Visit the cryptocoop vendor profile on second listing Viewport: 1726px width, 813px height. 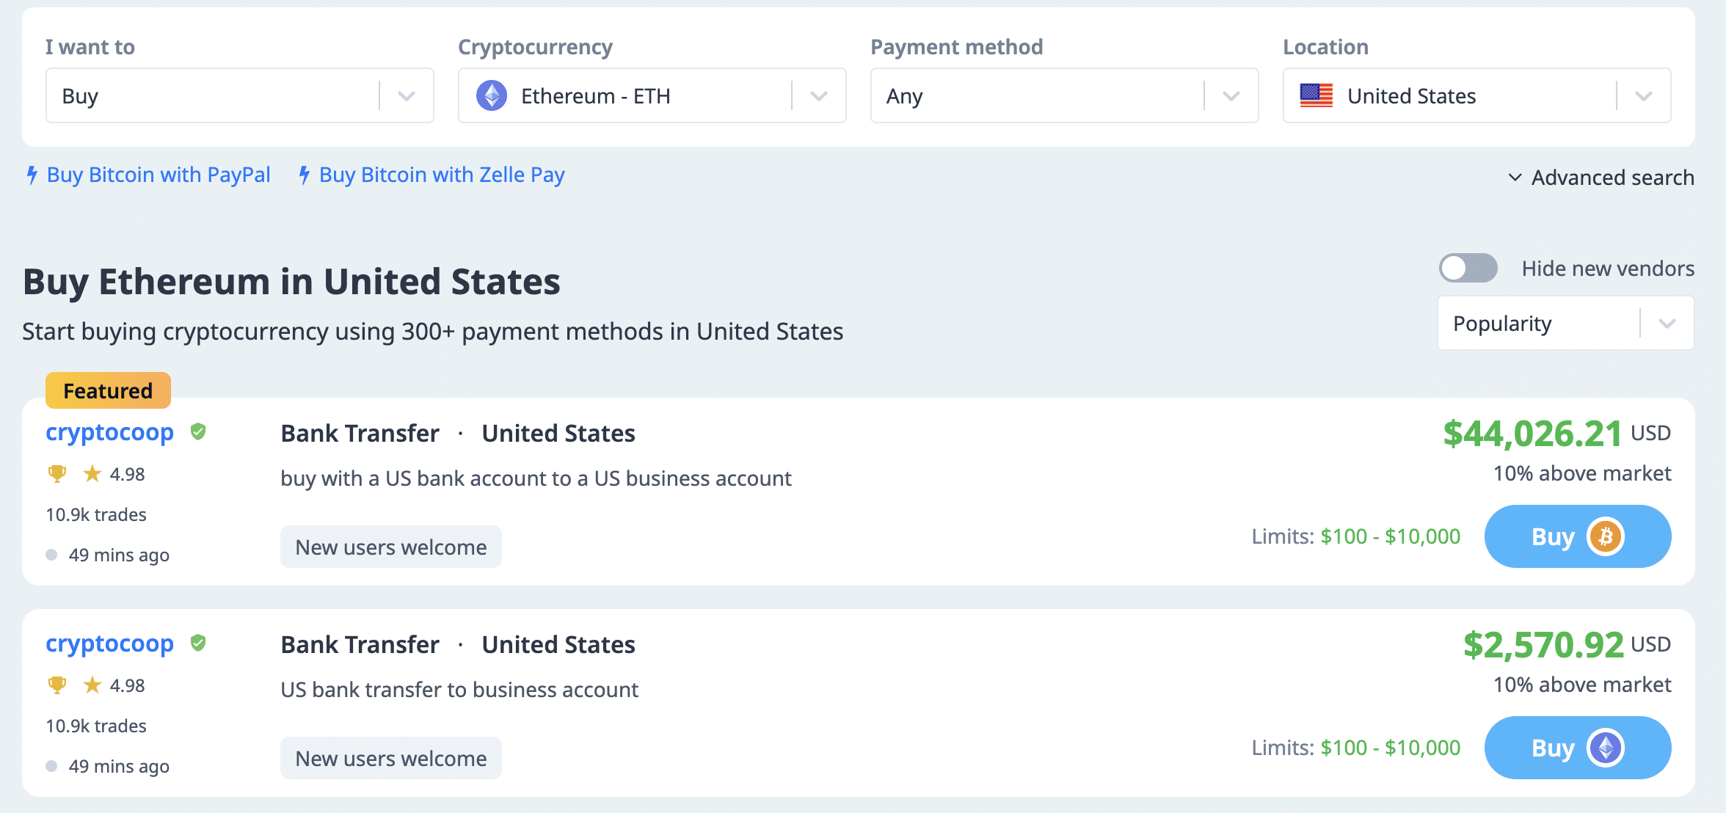(x=109, y=644)
